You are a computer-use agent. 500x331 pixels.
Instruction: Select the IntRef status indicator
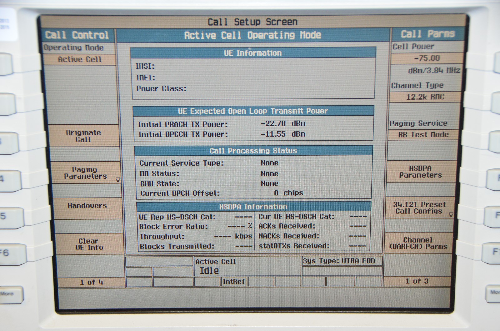click(x=233, y=282)
